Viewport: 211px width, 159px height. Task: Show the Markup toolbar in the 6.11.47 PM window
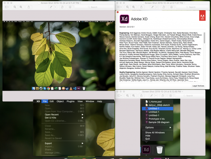pos(70,7)
